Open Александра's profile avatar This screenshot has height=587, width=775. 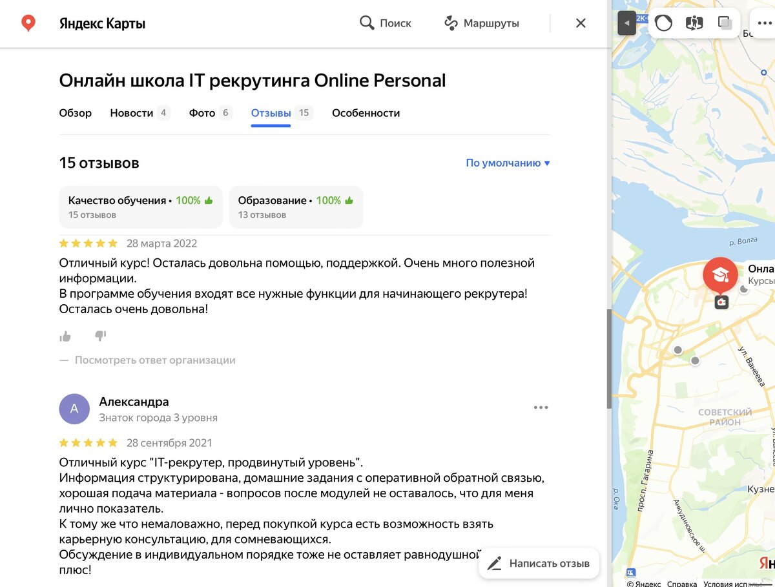[x=74, y=409]
